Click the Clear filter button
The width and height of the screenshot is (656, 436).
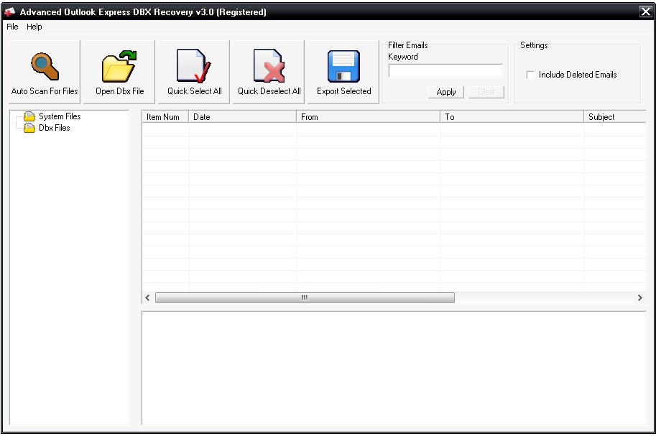point(486,92)
